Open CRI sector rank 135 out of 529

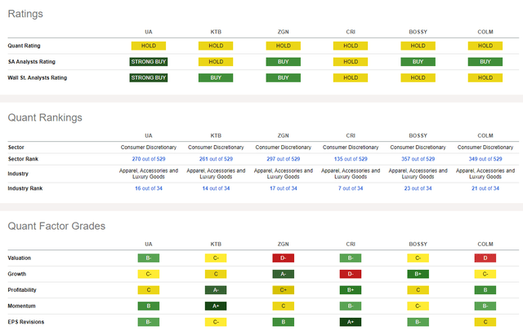click(x=351, y=159)
